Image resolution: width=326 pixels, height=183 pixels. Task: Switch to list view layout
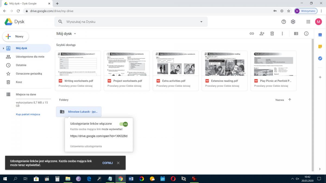tap(296, 34)
